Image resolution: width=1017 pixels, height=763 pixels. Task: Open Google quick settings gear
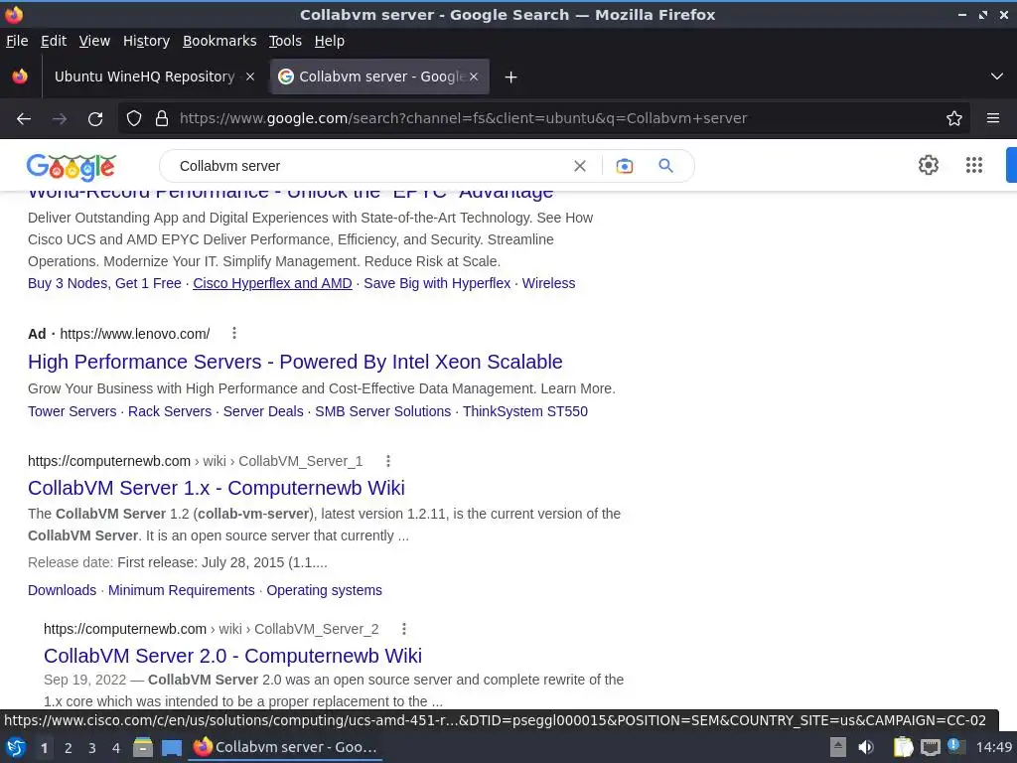coord(929,165)
